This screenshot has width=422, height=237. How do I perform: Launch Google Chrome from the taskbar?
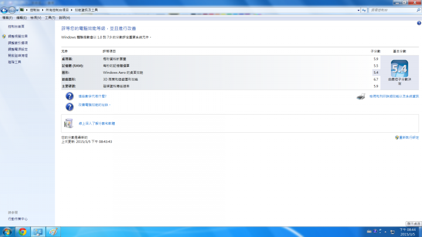pyautogui.click(x=23, y=232)
